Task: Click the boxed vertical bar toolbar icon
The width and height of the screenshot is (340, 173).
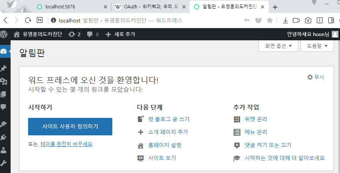Action: click(x=320, y=21)
